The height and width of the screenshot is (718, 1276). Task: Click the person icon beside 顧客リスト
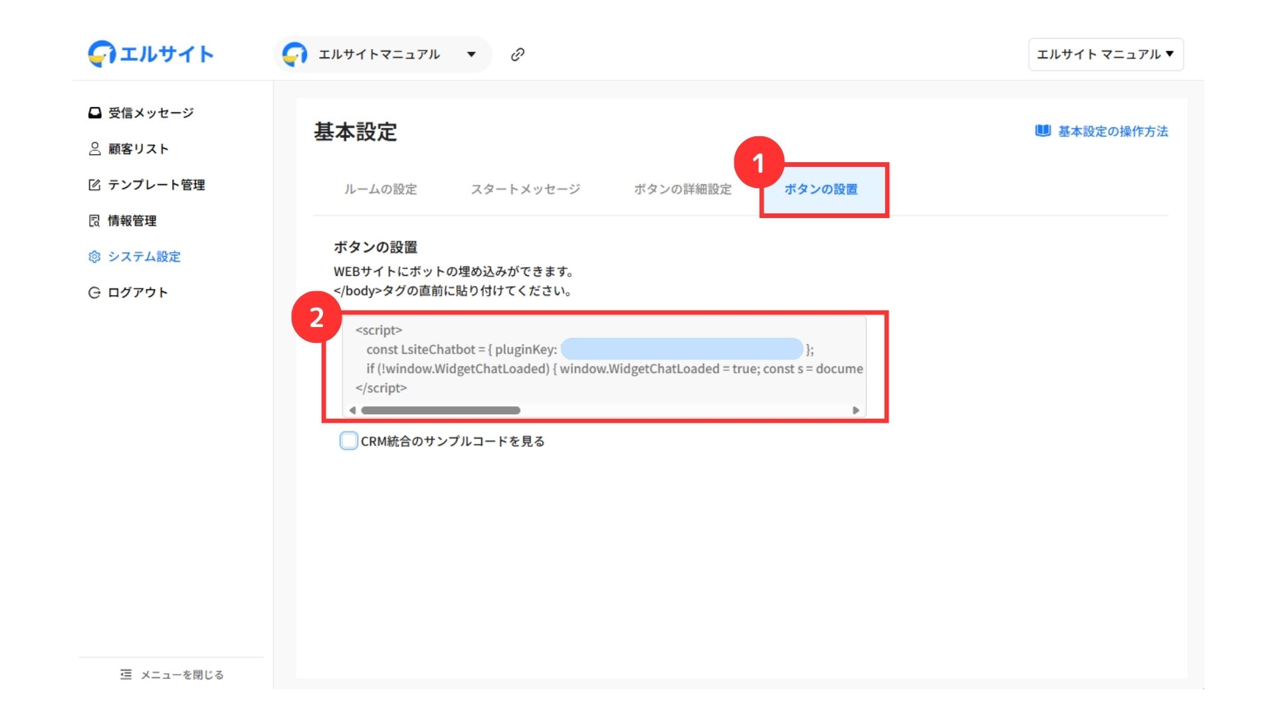[94, 149]
